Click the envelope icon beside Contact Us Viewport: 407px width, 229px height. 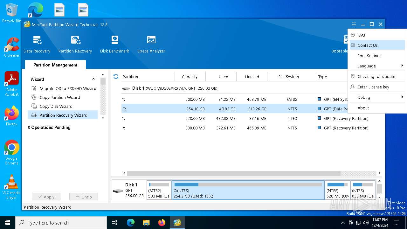pos(353,45)
